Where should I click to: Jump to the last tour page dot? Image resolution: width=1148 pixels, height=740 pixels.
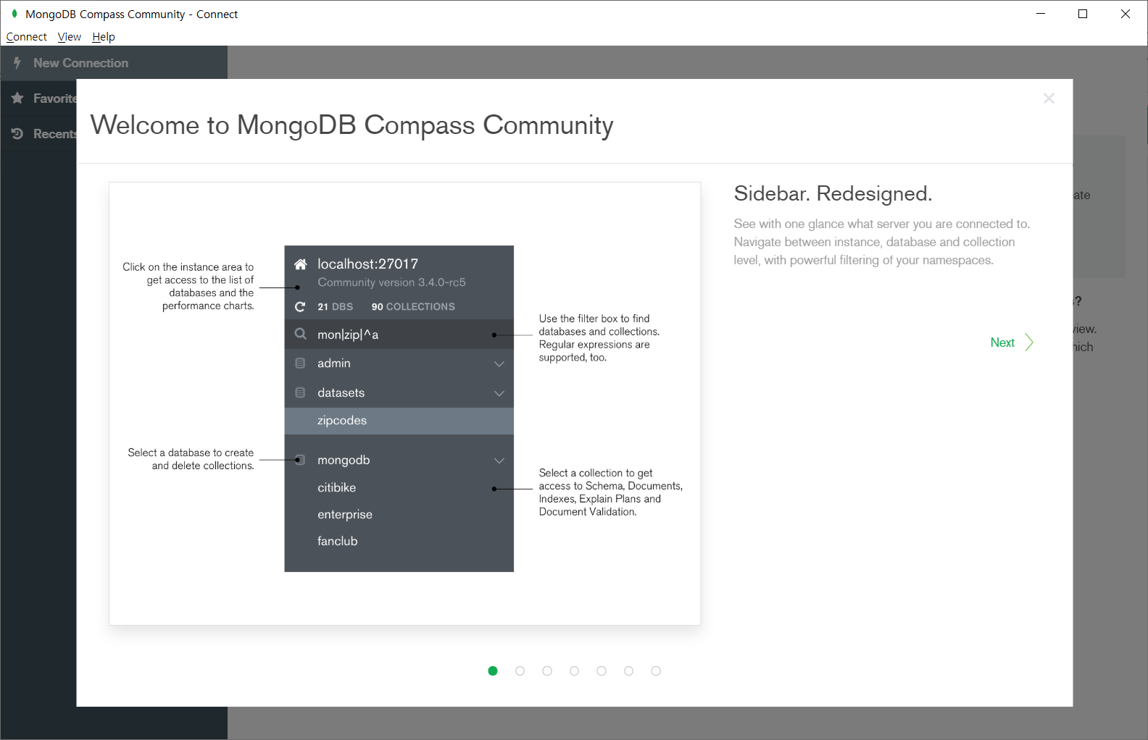(x=656, y=671)
